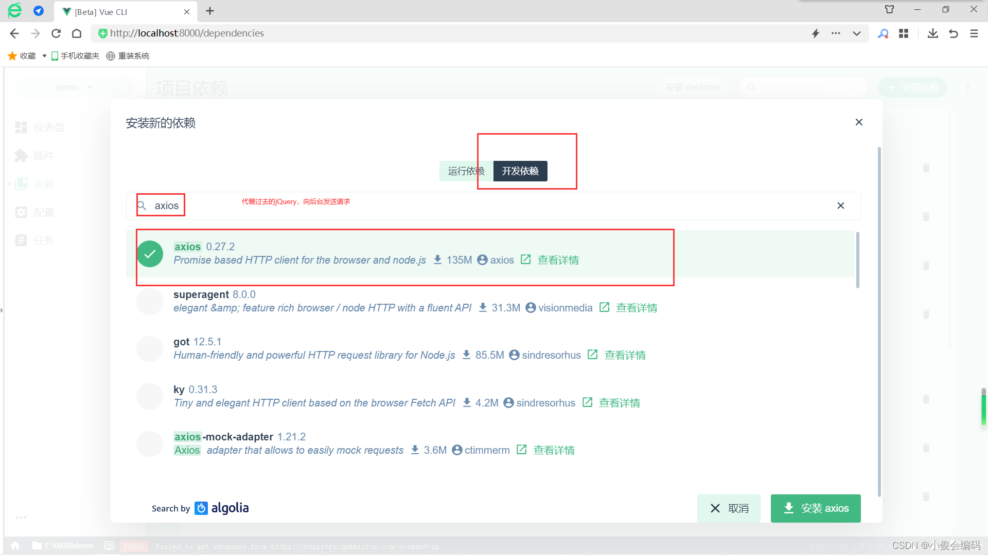Select the [Beta] Vue CLI tab
Screen dimensions: 988x555
pyautogui.click(x=125, y=12)
